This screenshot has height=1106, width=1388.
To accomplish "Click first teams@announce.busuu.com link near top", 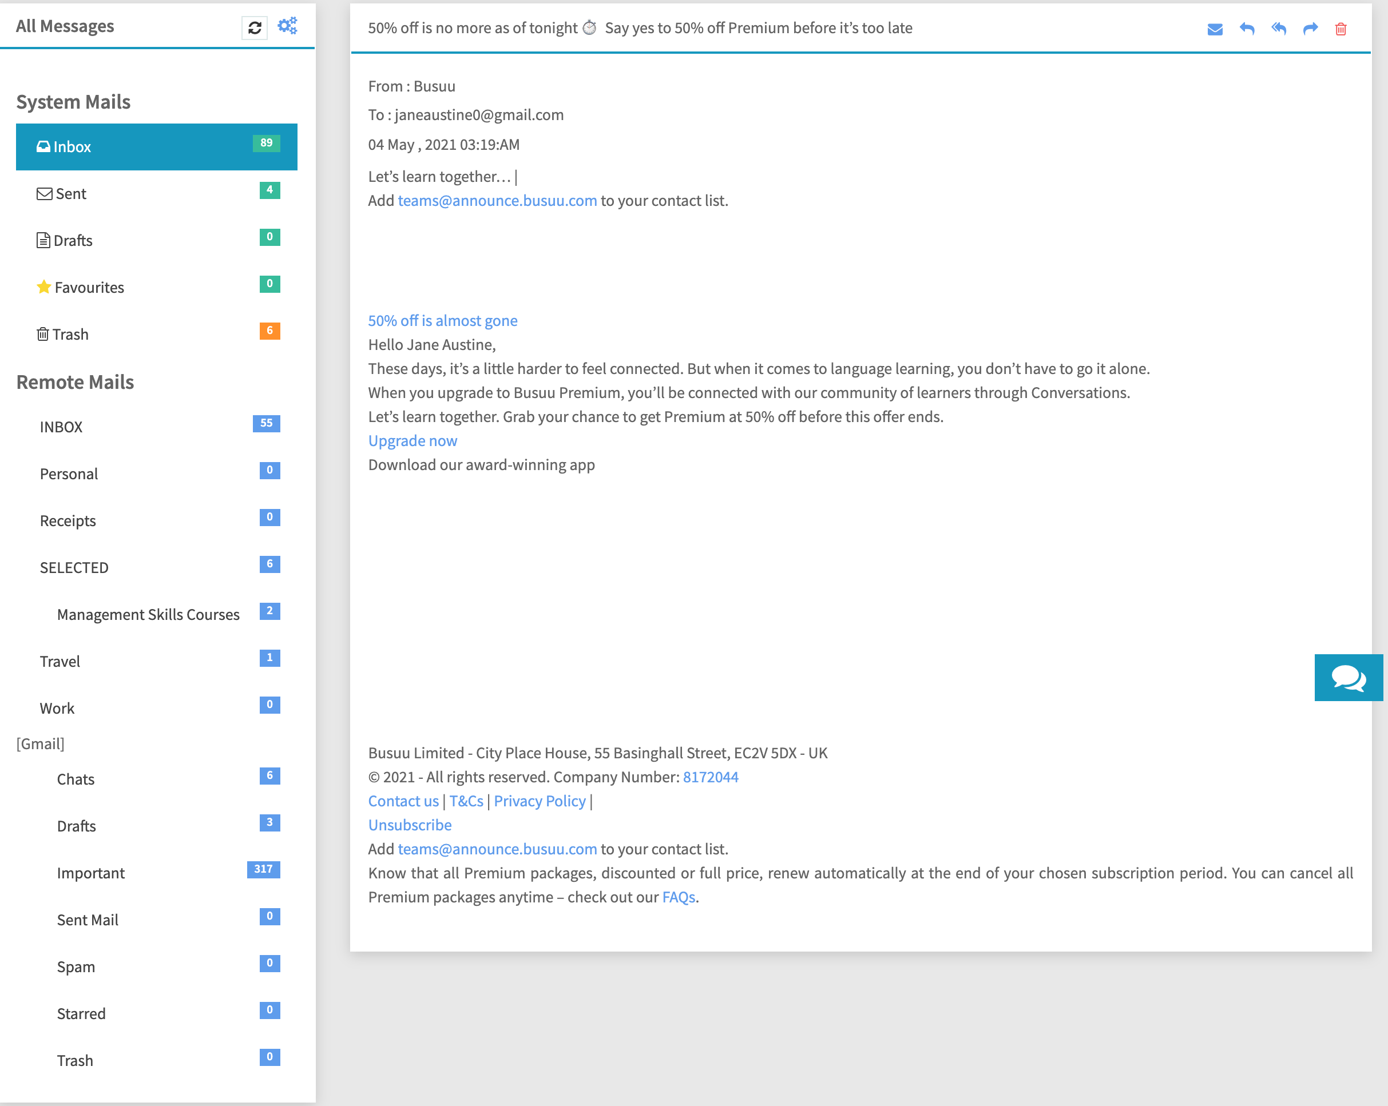I will (497, 201).
